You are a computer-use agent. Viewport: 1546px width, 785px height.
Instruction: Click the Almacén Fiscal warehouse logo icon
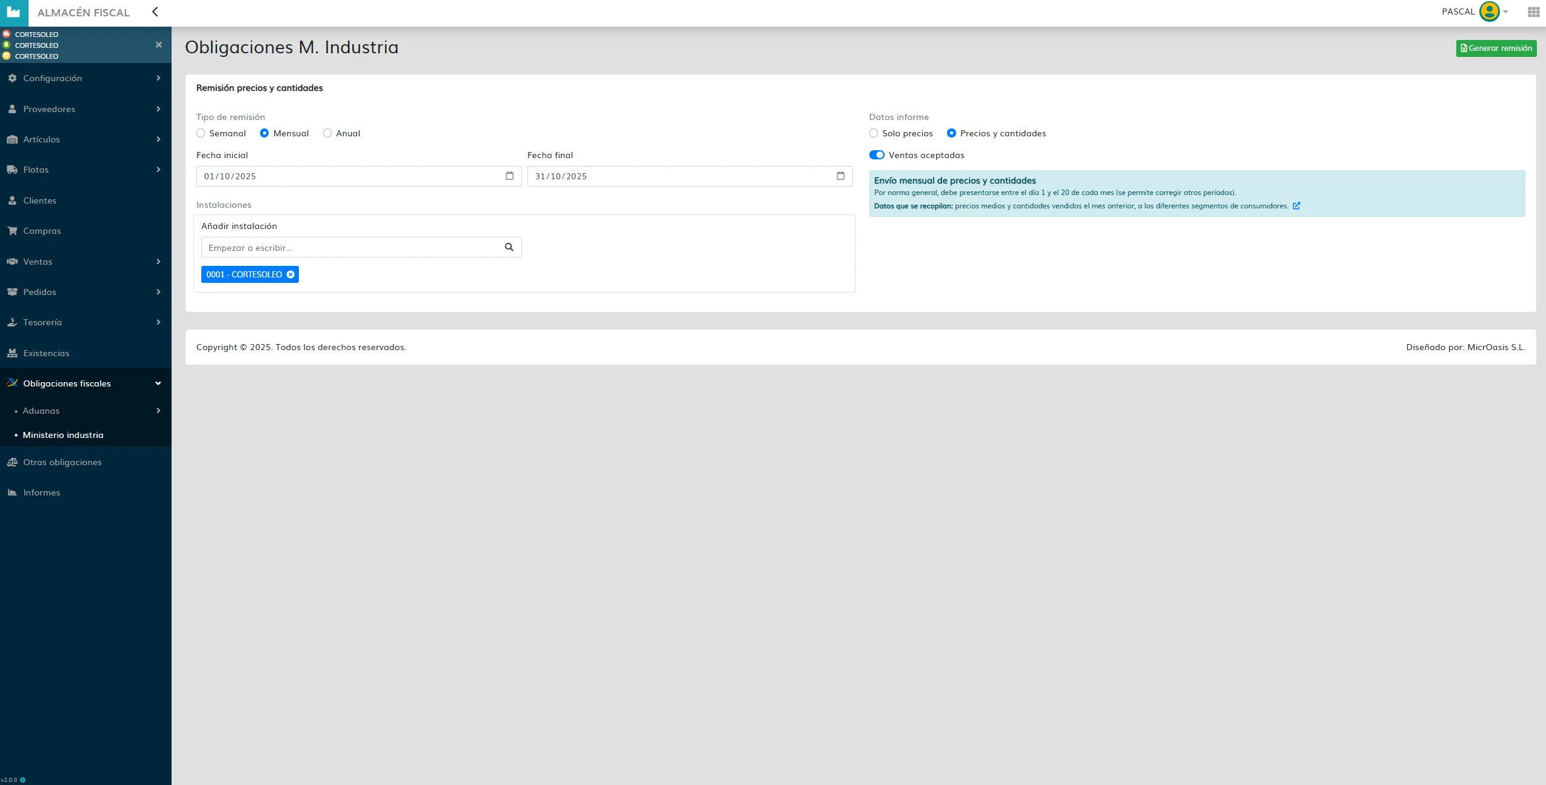tap(13, 12)
